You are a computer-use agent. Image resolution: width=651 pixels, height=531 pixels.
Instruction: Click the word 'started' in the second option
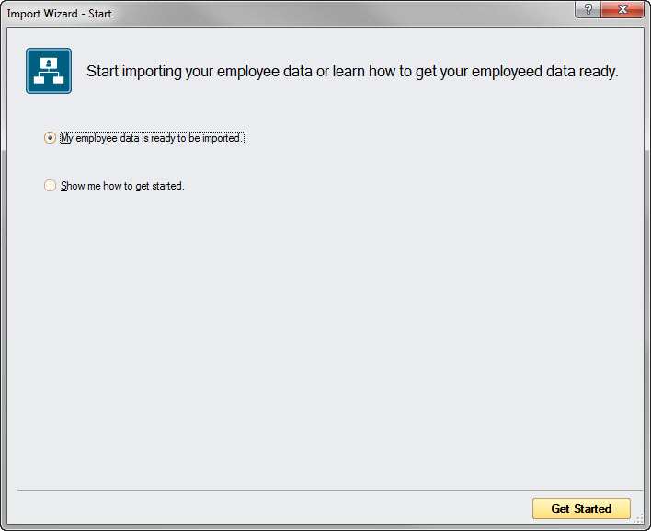[167, 186]
